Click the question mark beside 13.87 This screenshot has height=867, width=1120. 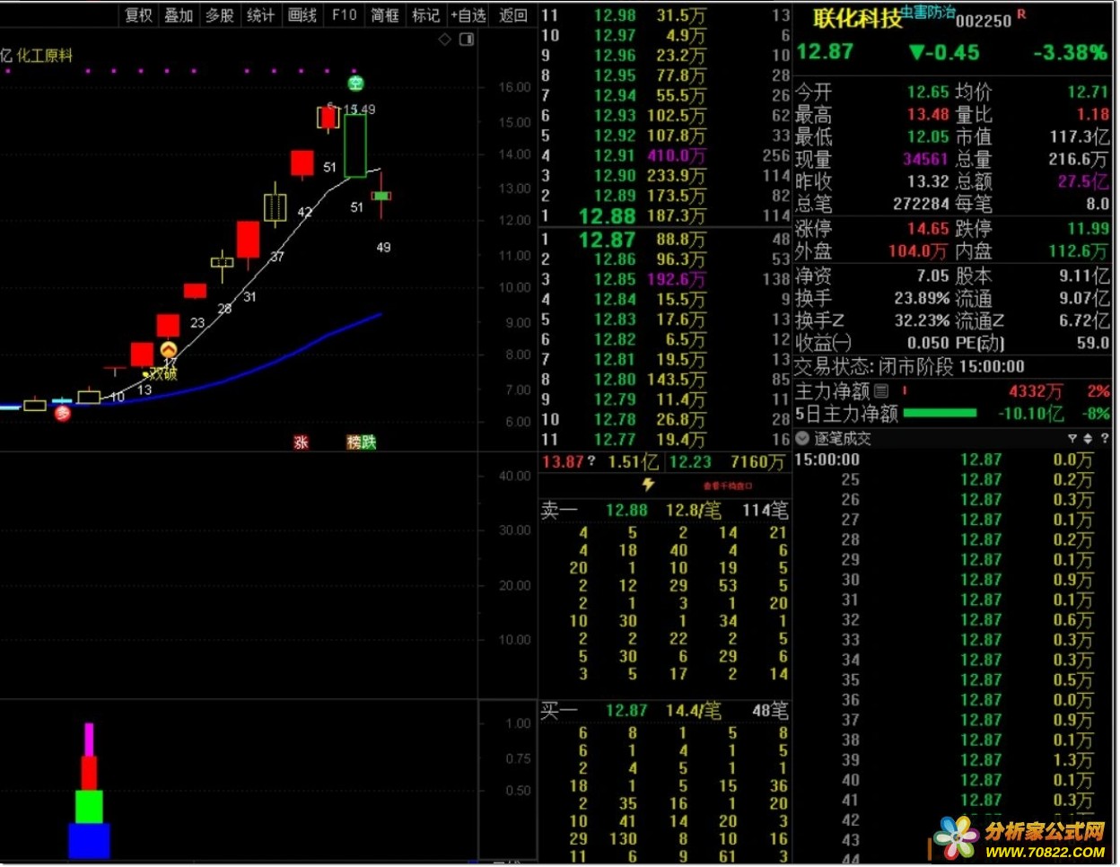[591, 461]
